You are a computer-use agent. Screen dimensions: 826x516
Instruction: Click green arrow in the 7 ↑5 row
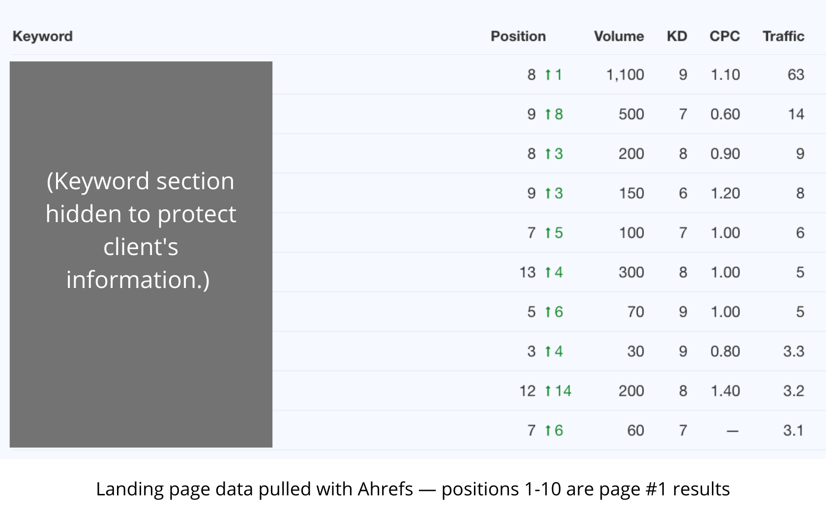(548, 233)
